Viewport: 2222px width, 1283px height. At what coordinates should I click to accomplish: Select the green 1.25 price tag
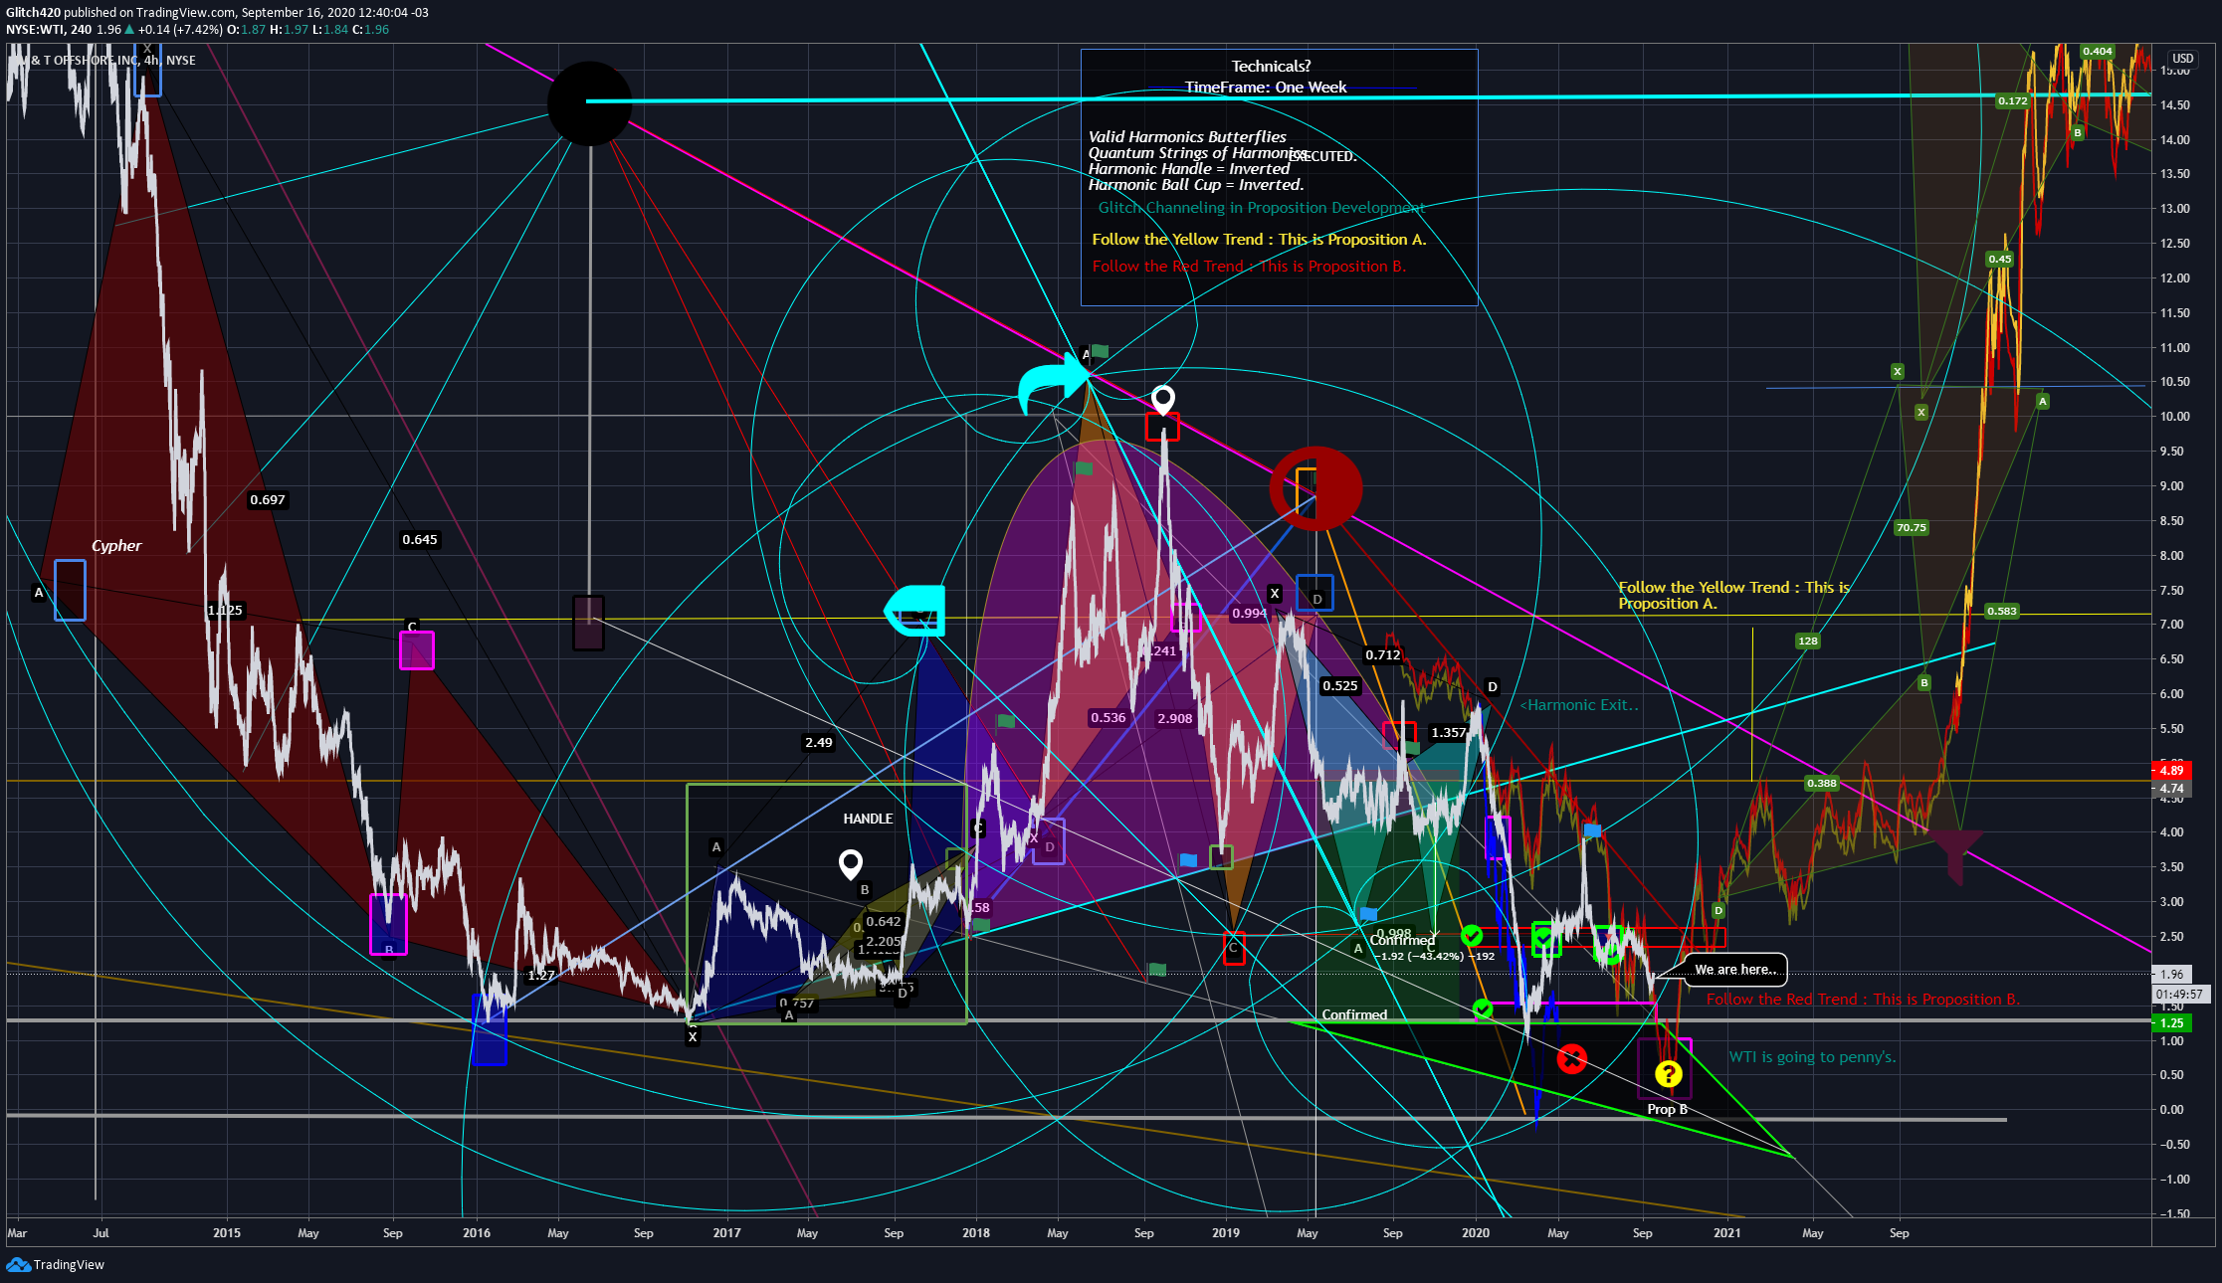pyautogui.click(x=2170, y=1022)
